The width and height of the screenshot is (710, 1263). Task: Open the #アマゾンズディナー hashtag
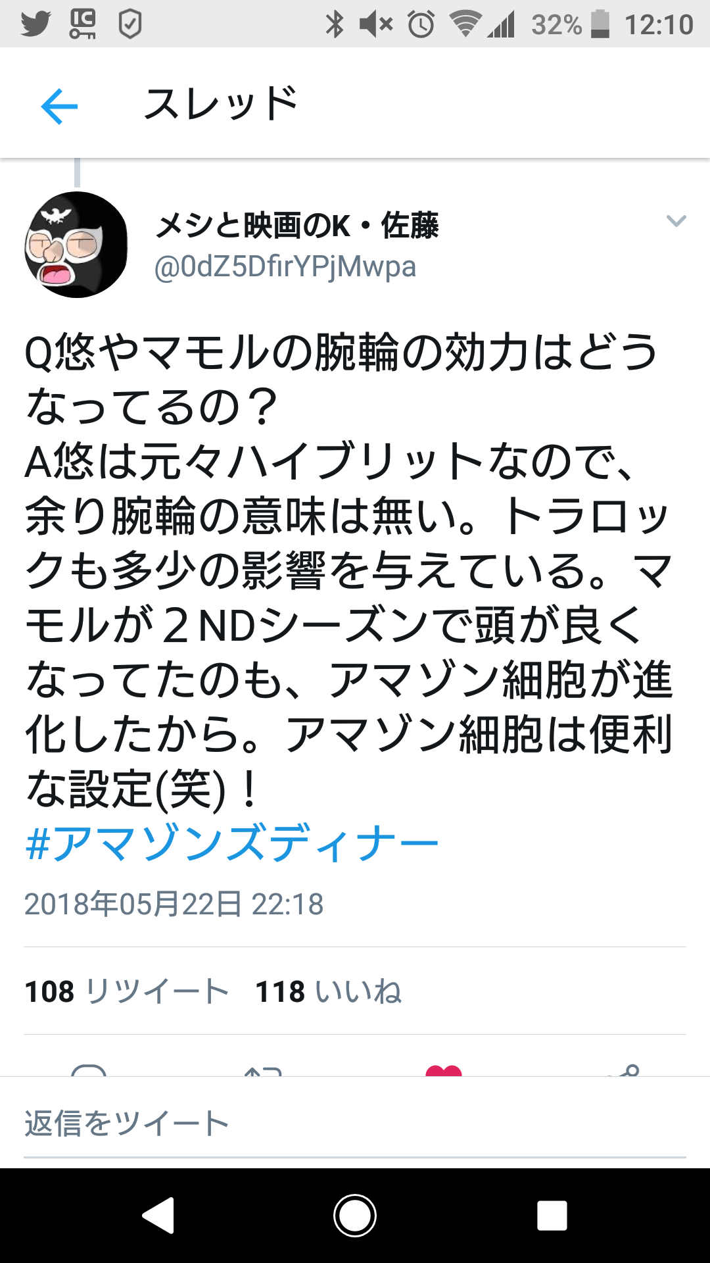point(231,843)
